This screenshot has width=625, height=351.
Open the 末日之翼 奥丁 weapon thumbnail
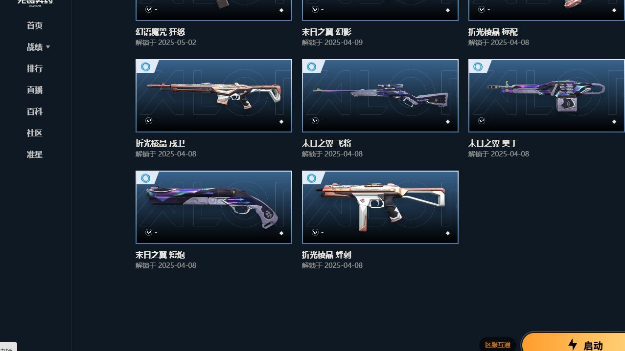point(547,96)
